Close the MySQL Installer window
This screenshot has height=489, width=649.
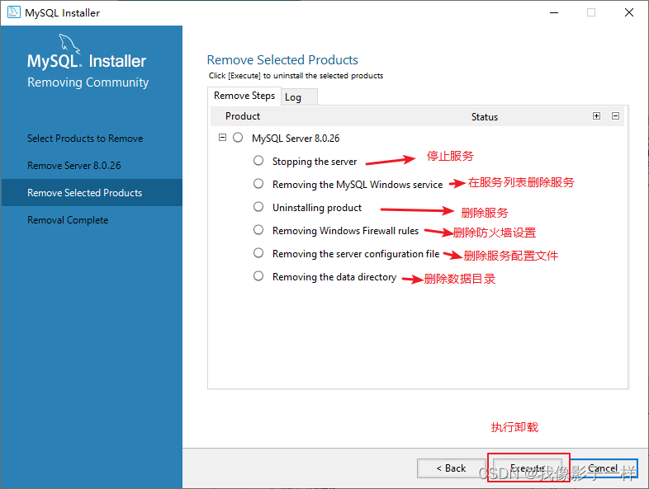pos(629,13)
